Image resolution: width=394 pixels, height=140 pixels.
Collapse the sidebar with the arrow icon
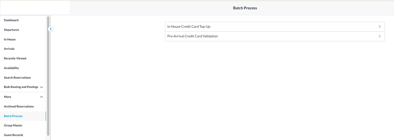(51, 29)
